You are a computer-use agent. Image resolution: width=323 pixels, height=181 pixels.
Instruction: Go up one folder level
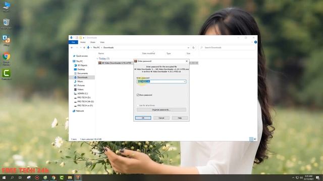(x=84, y=48)
